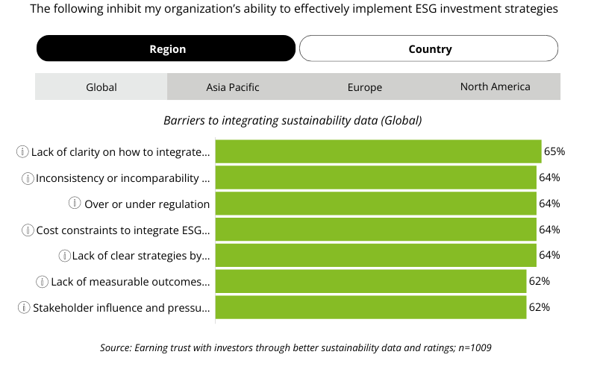Screen dimensions: 597x378
Task: Click the Lack of measurable outcomes label
Action: pos(131,281)
